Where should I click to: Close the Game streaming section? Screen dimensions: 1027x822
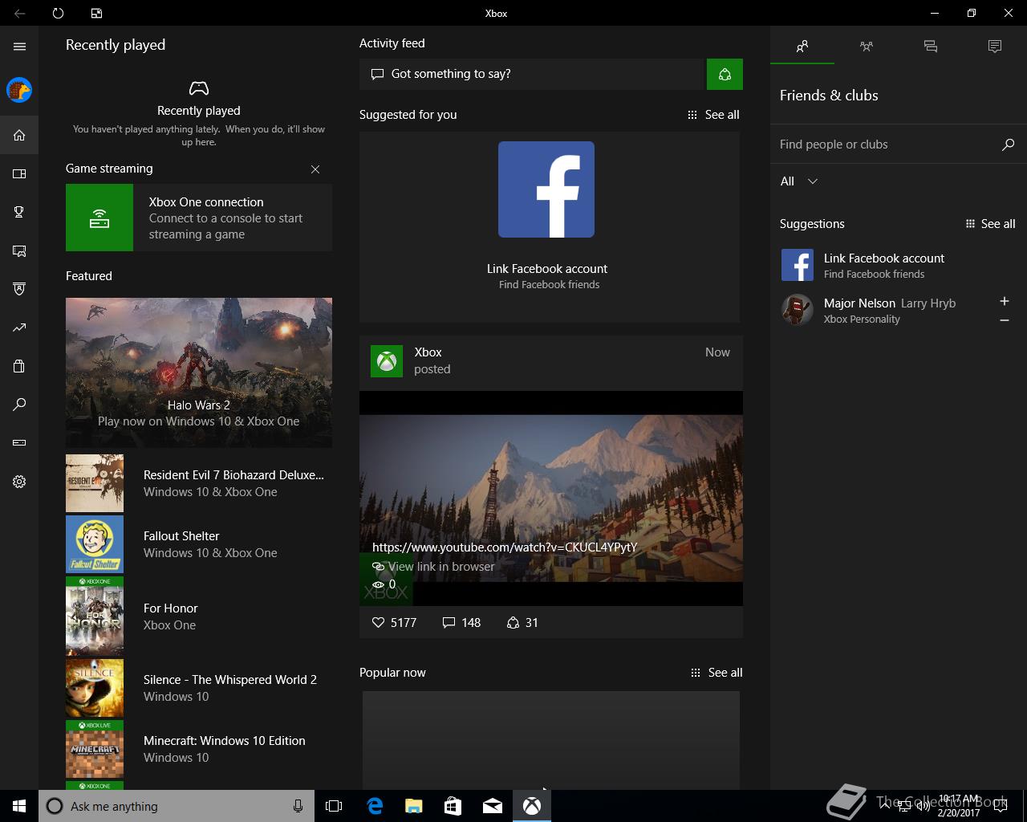[315, 169]
